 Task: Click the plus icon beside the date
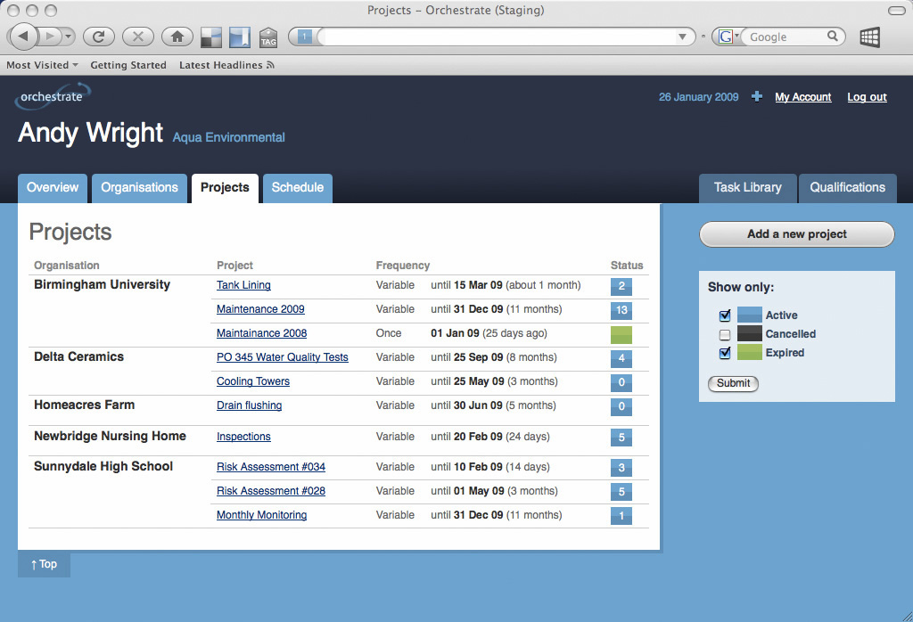757,97
